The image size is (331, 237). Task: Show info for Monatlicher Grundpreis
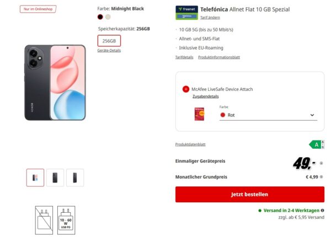pos(322,177)
